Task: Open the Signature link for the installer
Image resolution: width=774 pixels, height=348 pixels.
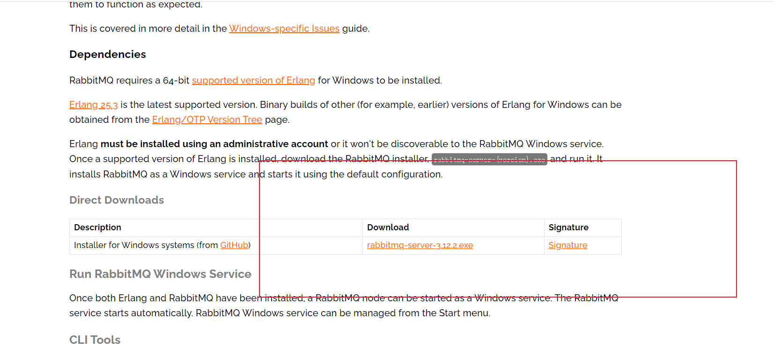Action: pos(568,245)
